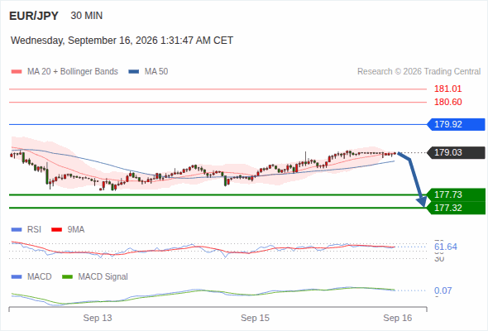Click the red 9MA legend swatch
Image resolution: width=488 pixels, height=331 pixels.
click(x=56, y=230)
